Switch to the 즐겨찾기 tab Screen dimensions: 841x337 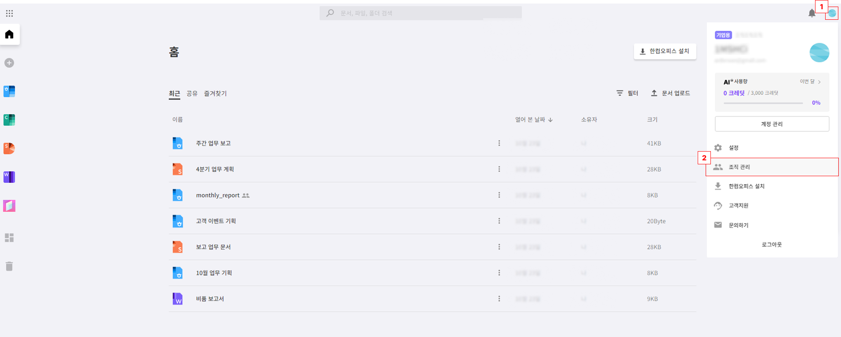pos(215,94)
